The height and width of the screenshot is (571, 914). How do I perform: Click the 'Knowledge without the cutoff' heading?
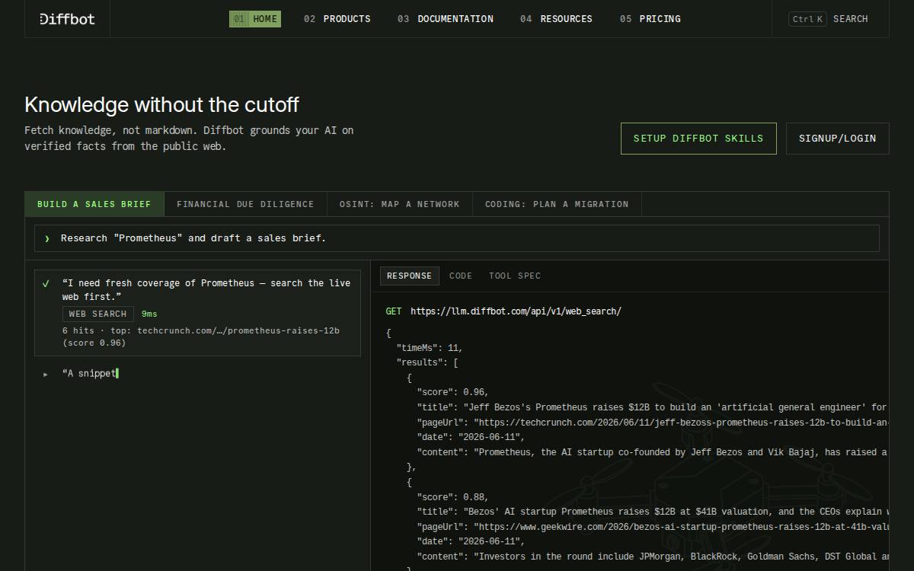[161, 104]
